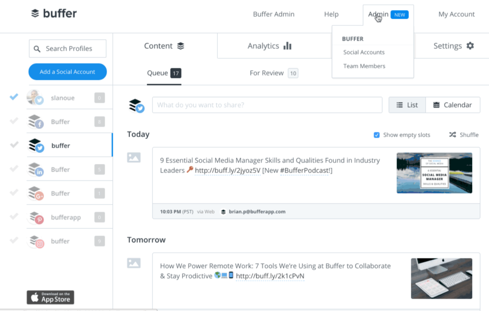
Task: Open the buff.ly/2jyoz5V link in Today's post
Action: click(228, 170)
